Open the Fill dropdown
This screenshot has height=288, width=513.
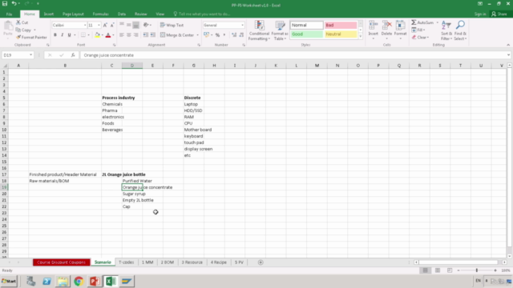click(418, 30)
